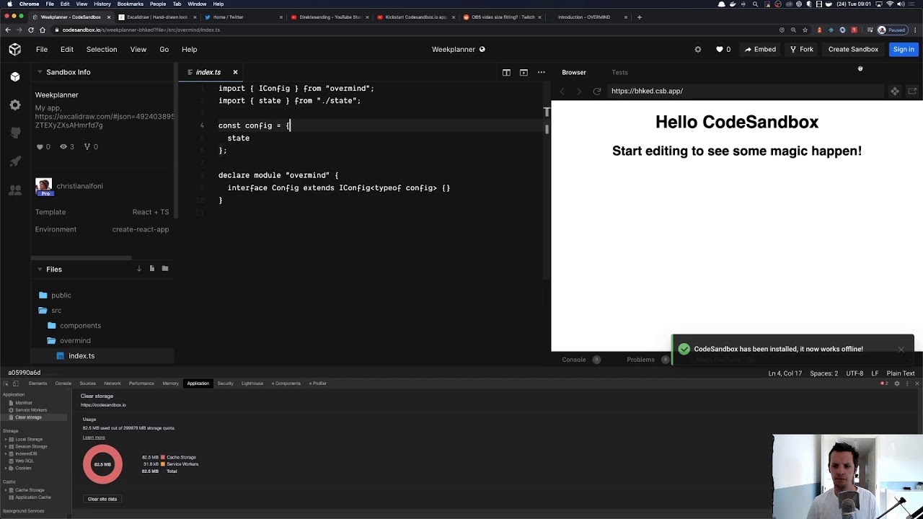923x519 pixels.
Task: Open DevTools settings gear
Action: (x=897, y=383)
